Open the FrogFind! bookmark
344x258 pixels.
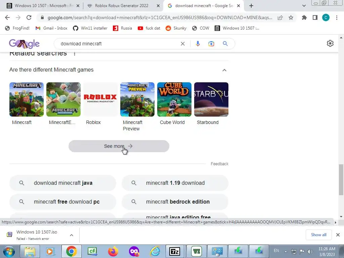coord(17,28)
